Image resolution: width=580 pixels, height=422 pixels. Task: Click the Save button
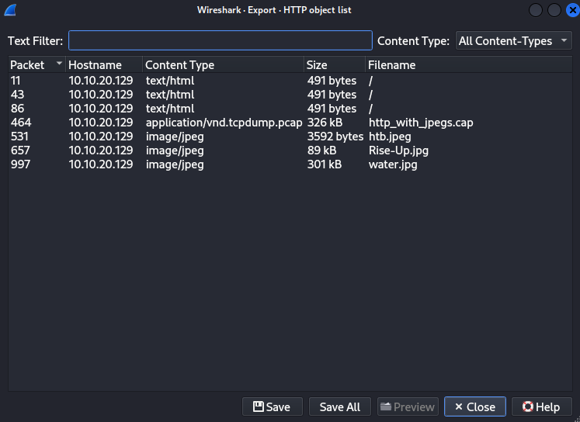click(x=273, y=406)
